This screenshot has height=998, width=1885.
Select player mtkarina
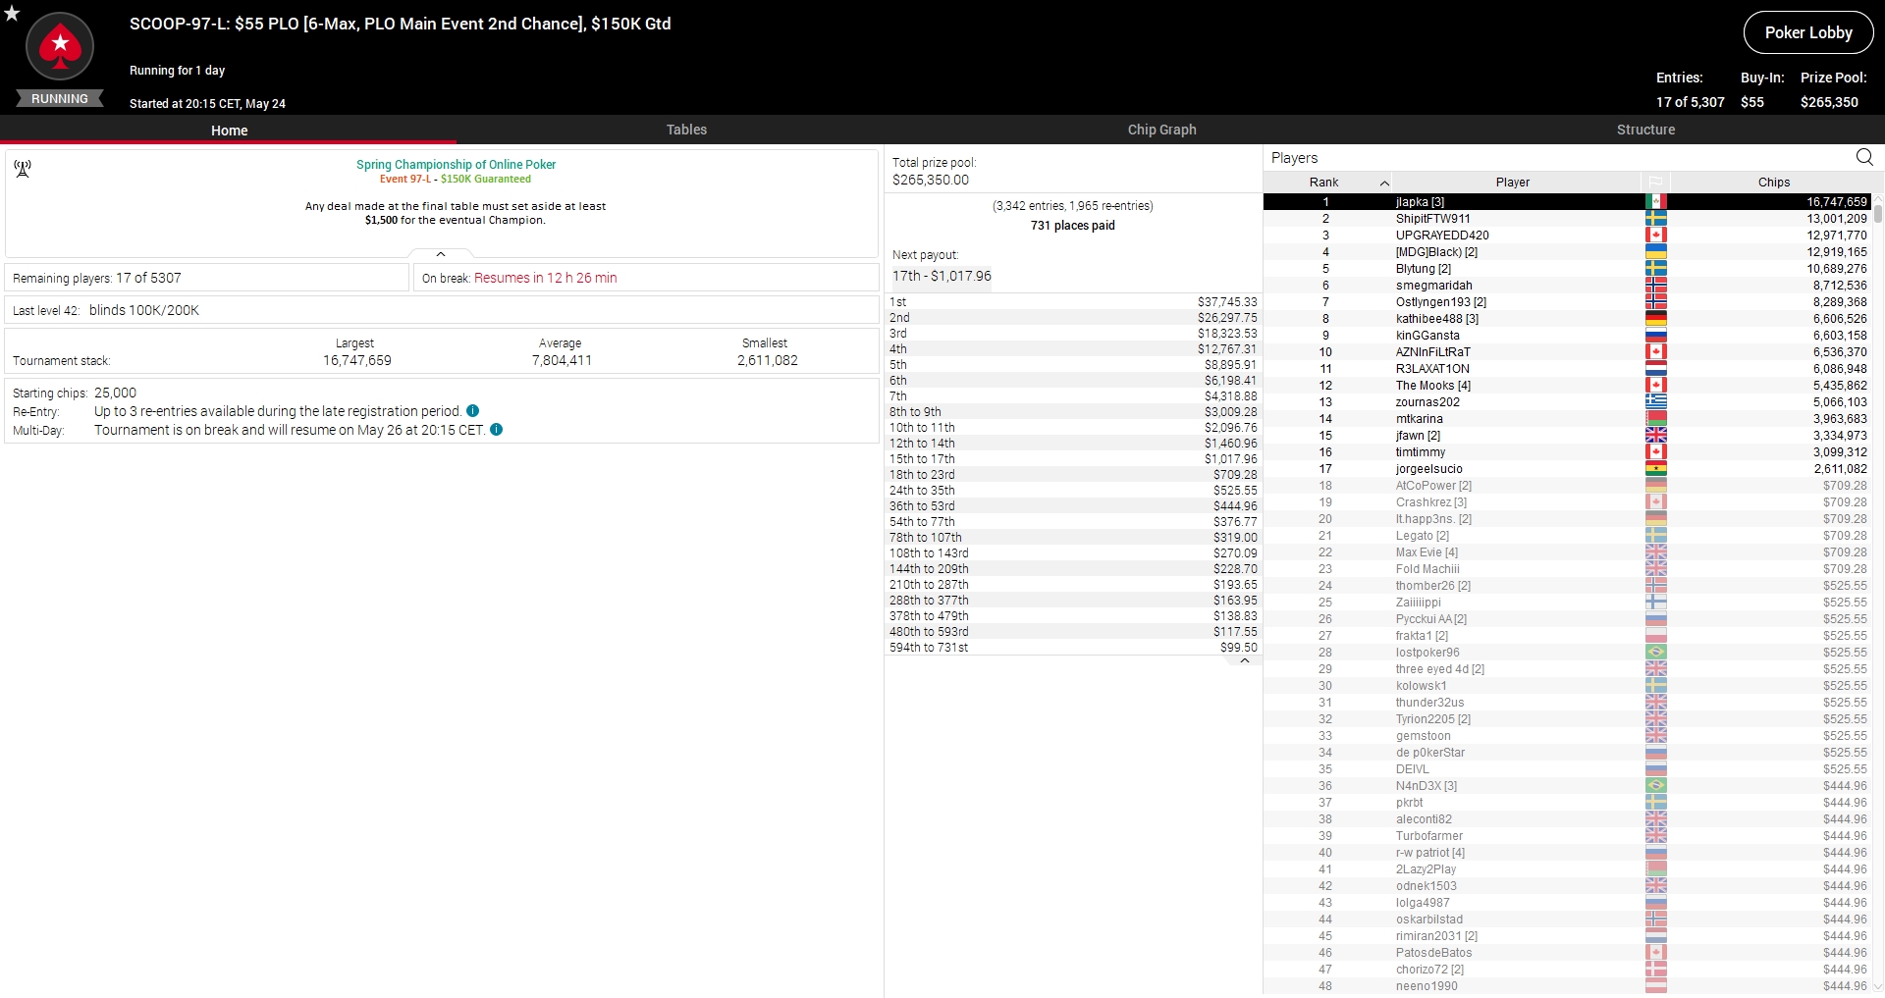coord(1567,419)
